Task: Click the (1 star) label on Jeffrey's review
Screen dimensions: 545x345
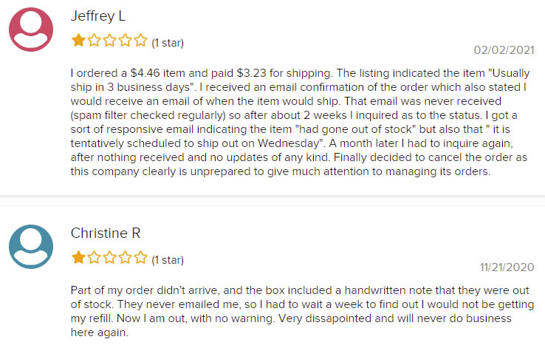Action: click(x=168, y=43)
